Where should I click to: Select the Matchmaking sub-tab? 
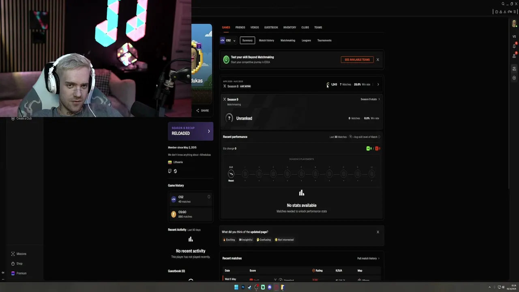pos(288,41)
